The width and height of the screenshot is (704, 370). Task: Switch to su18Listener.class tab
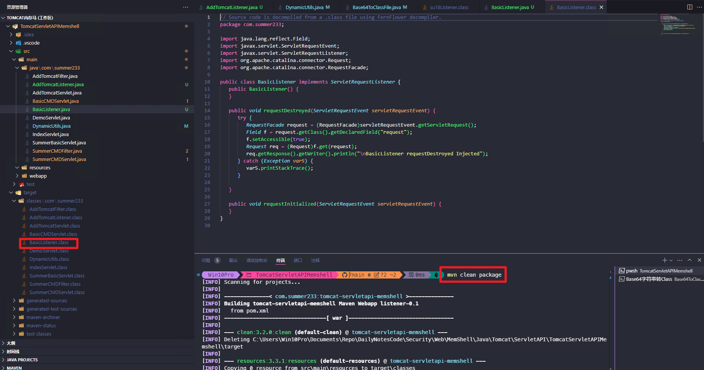coord(449,7)
